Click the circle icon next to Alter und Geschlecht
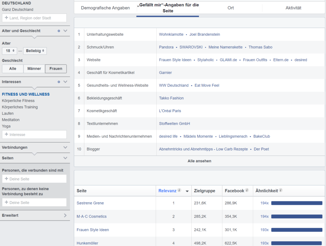The width and height of the screenshot is (326, 246). point(59,31)
